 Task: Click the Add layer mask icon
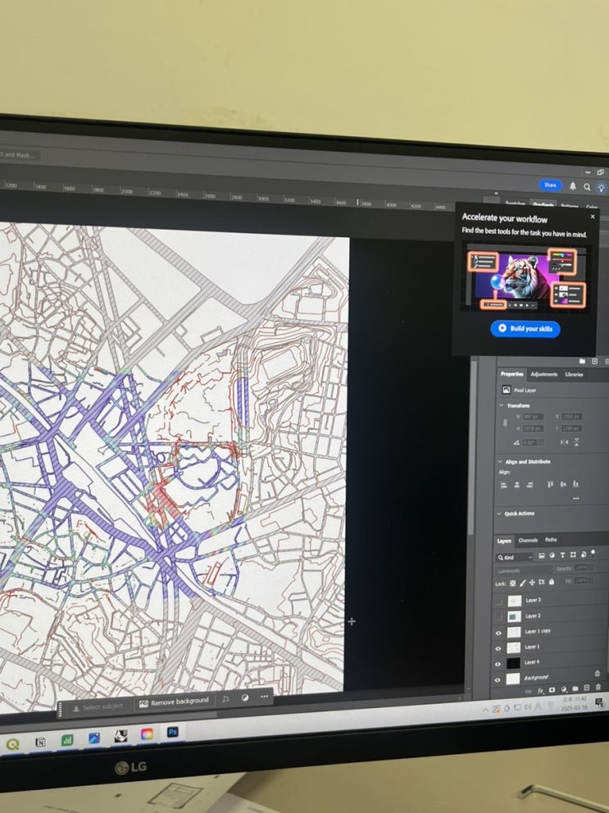tap(552, 690)
